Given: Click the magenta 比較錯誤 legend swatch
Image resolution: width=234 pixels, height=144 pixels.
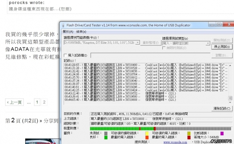Looking at the screenshot, I should pos(222,133).
